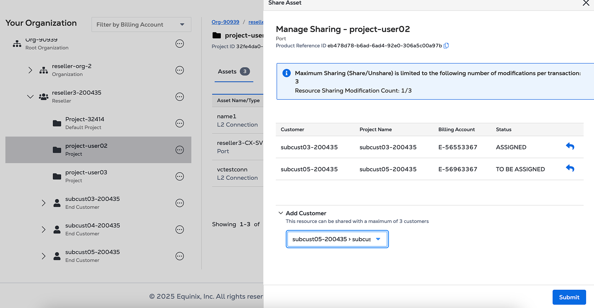Expand subcust03-200435 end customer node
The width and height of the screenshot is (594, 308).
click(x=44, y=203)
